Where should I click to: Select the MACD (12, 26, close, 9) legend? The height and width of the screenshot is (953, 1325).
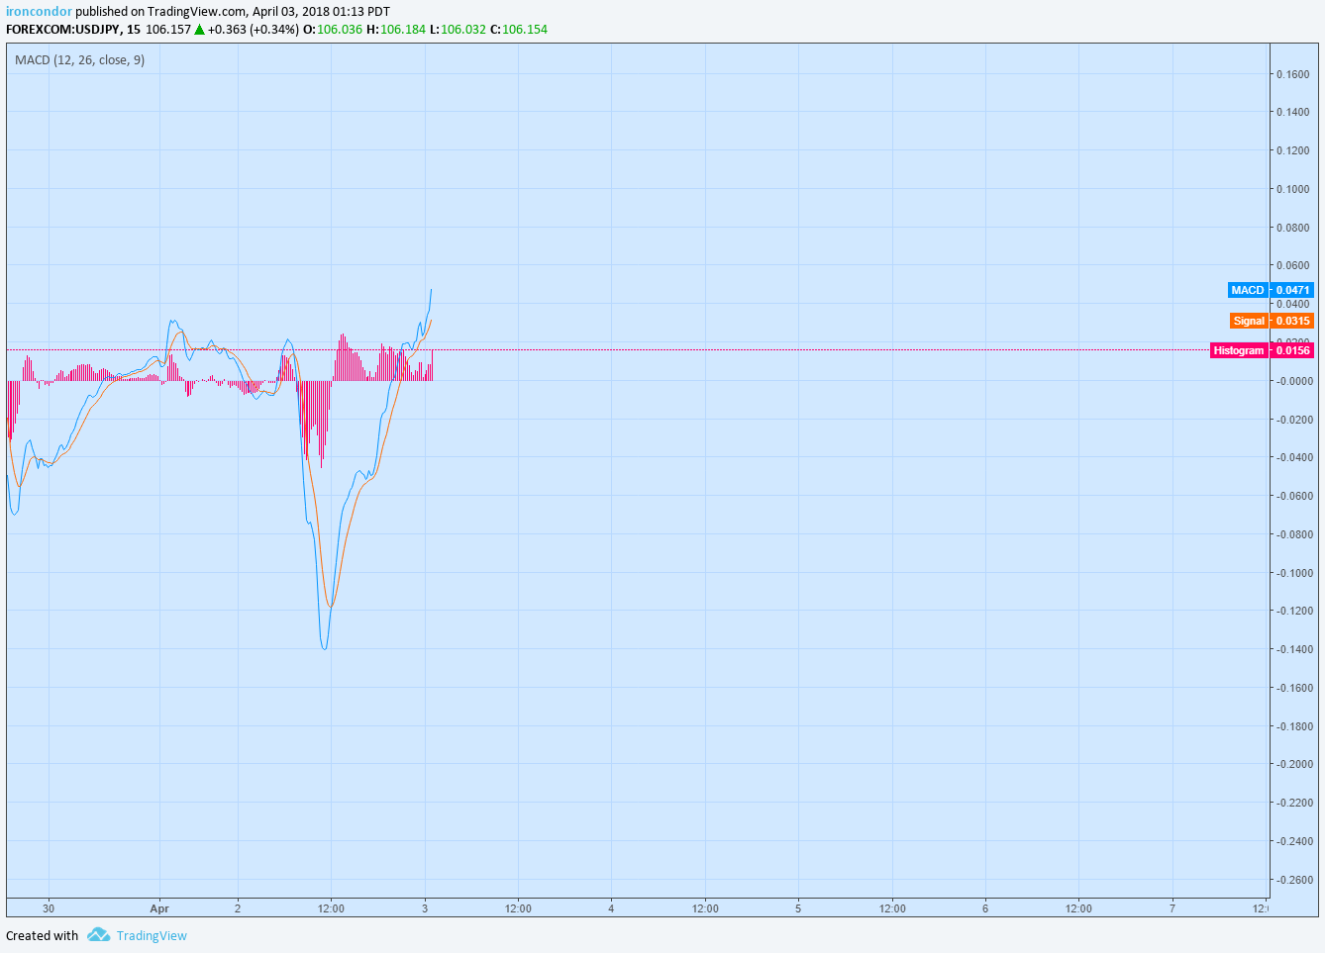point(79,60)
